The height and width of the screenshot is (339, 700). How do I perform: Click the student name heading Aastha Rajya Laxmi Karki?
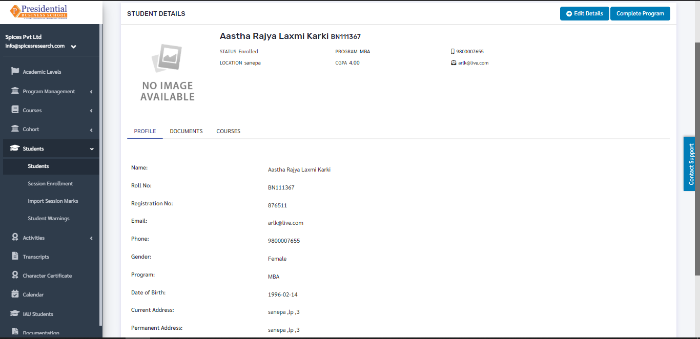274,36
